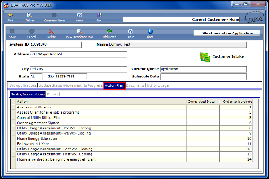
Task: Select the Tasks/Interventions sub-tab
Action: tap(28, 94)
